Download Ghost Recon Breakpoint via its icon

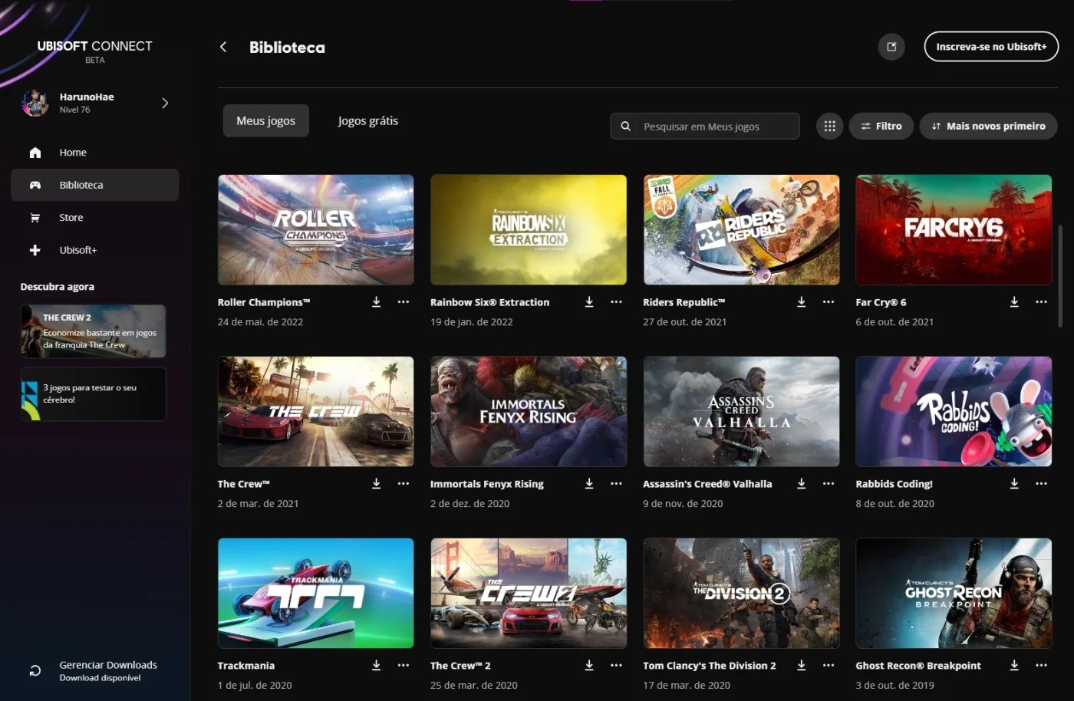(1014, 666)
